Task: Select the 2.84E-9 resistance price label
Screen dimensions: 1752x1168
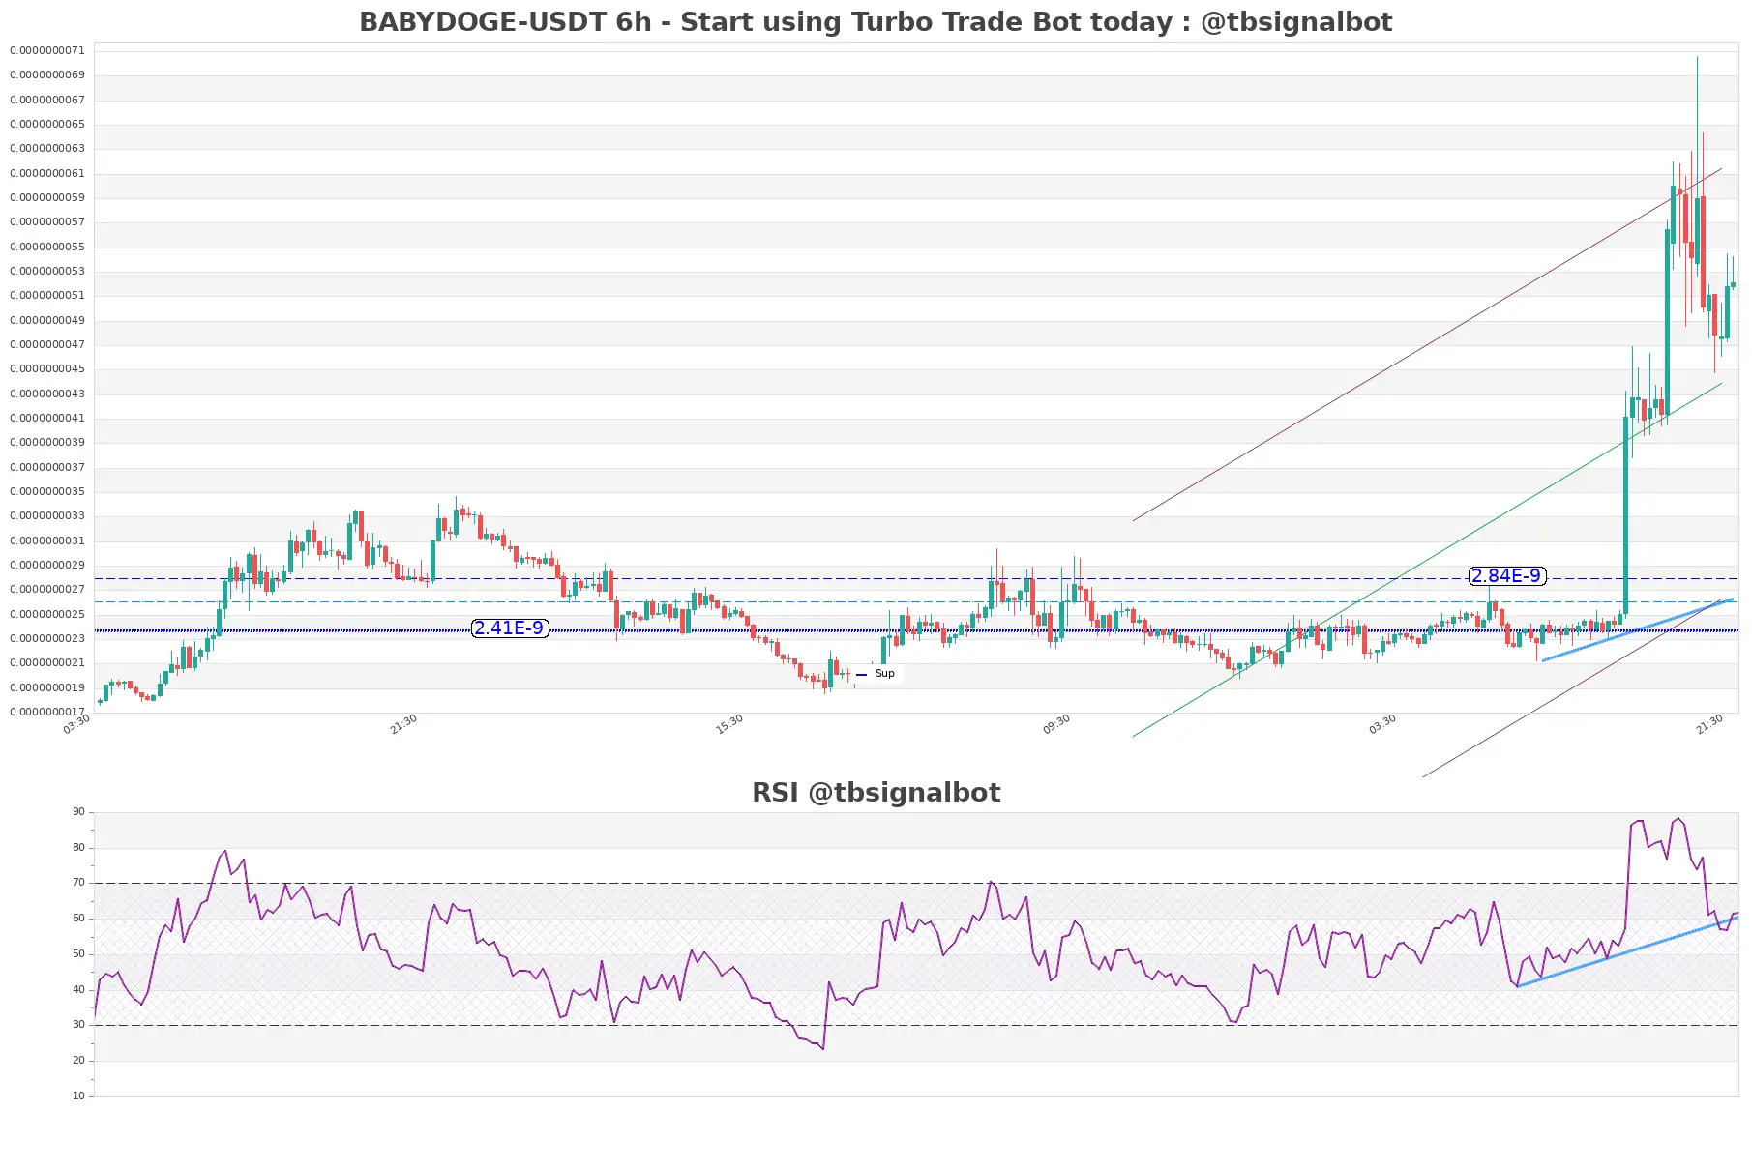Action: pos(1506,576)
